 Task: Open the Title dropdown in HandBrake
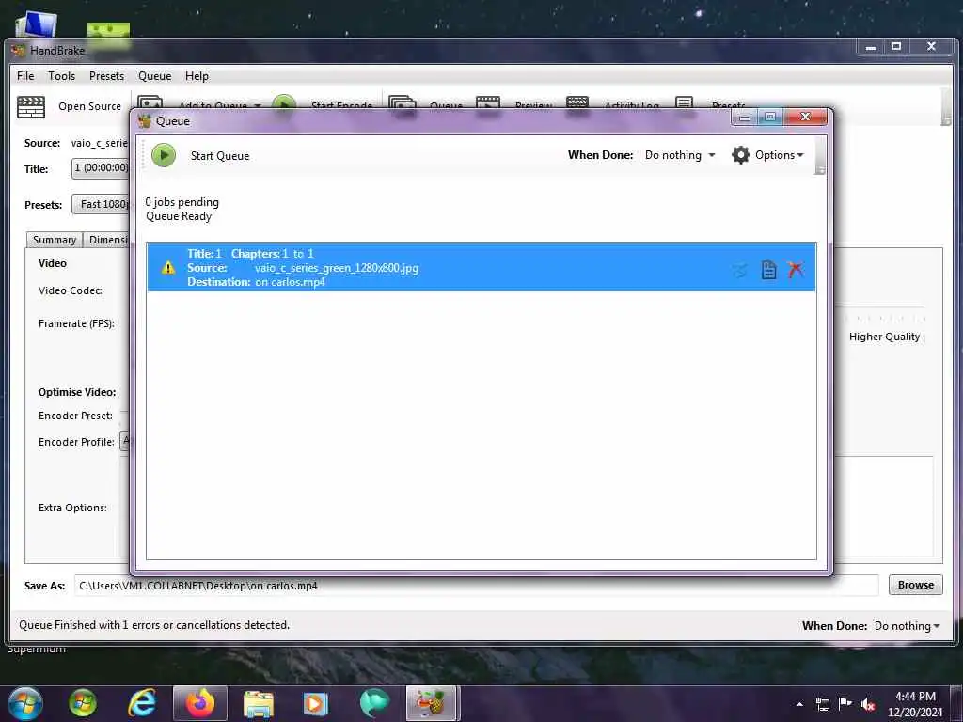coord(101,168)
